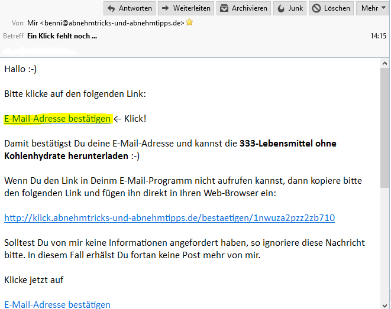Click line Bitte klicke auf den folgenden Link

click(x=75, y=94)
